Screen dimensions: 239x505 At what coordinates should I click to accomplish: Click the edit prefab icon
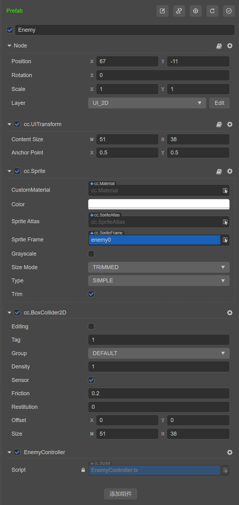[x=162, y=11]
